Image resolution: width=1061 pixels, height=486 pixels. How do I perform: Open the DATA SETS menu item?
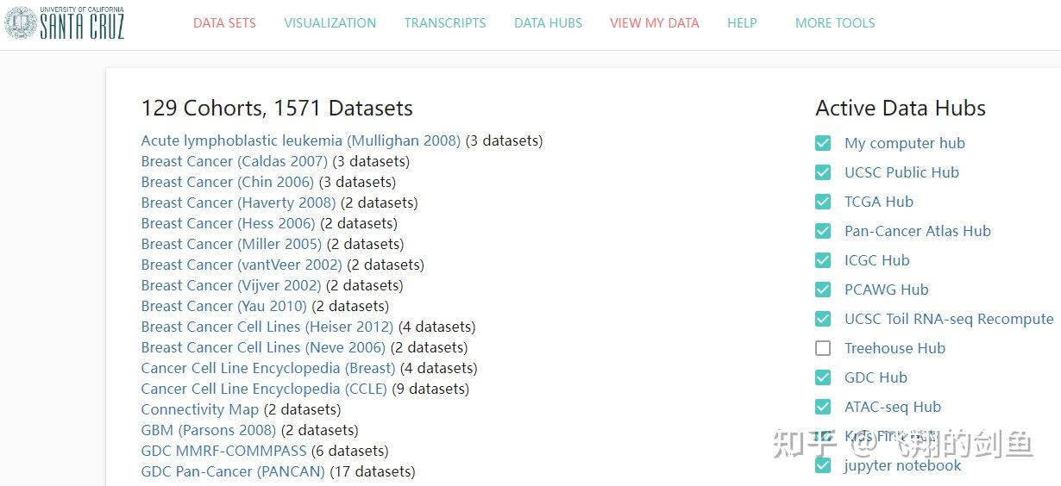click(224, 23)
